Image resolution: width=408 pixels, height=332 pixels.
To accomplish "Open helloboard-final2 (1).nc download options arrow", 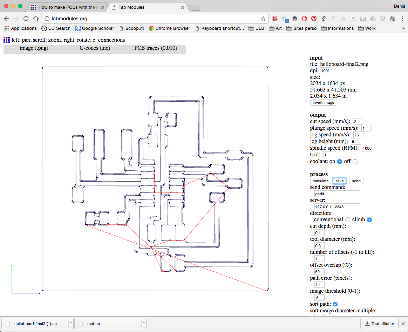I will (71, 324).
